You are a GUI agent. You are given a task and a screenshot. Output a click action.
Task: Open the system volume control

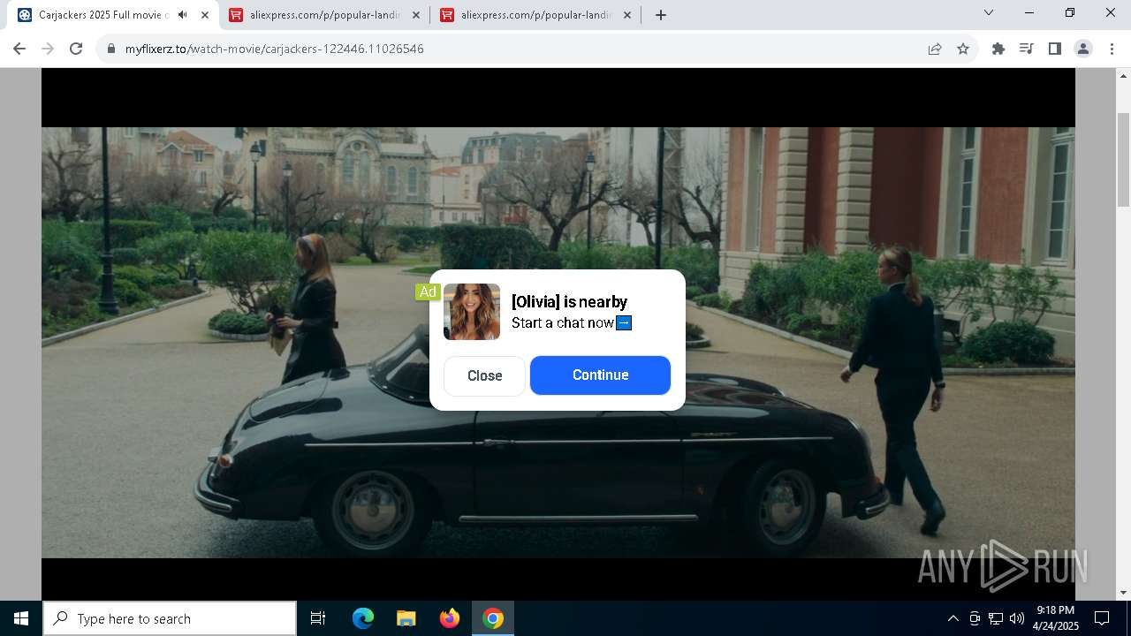(x=1017, y=618)
